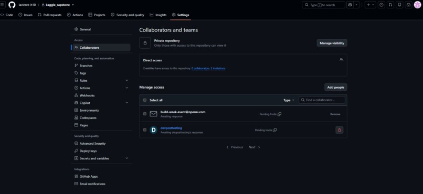Expand the sidebar Copilot section chevron
This screenshot has height=194, width=423.
[x=127, y=103]
